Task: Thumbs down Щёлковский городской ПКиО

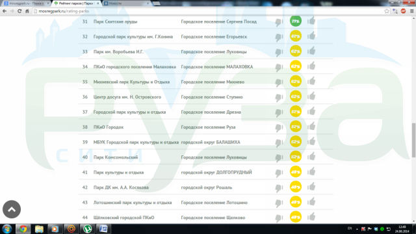Action: click(279, 219)
